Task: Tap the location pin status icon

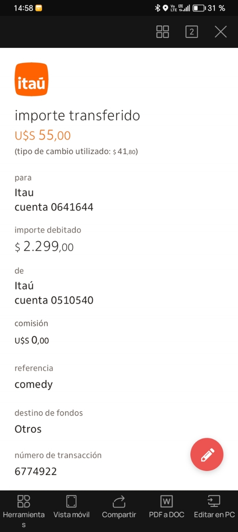Action: pos(165,8)
